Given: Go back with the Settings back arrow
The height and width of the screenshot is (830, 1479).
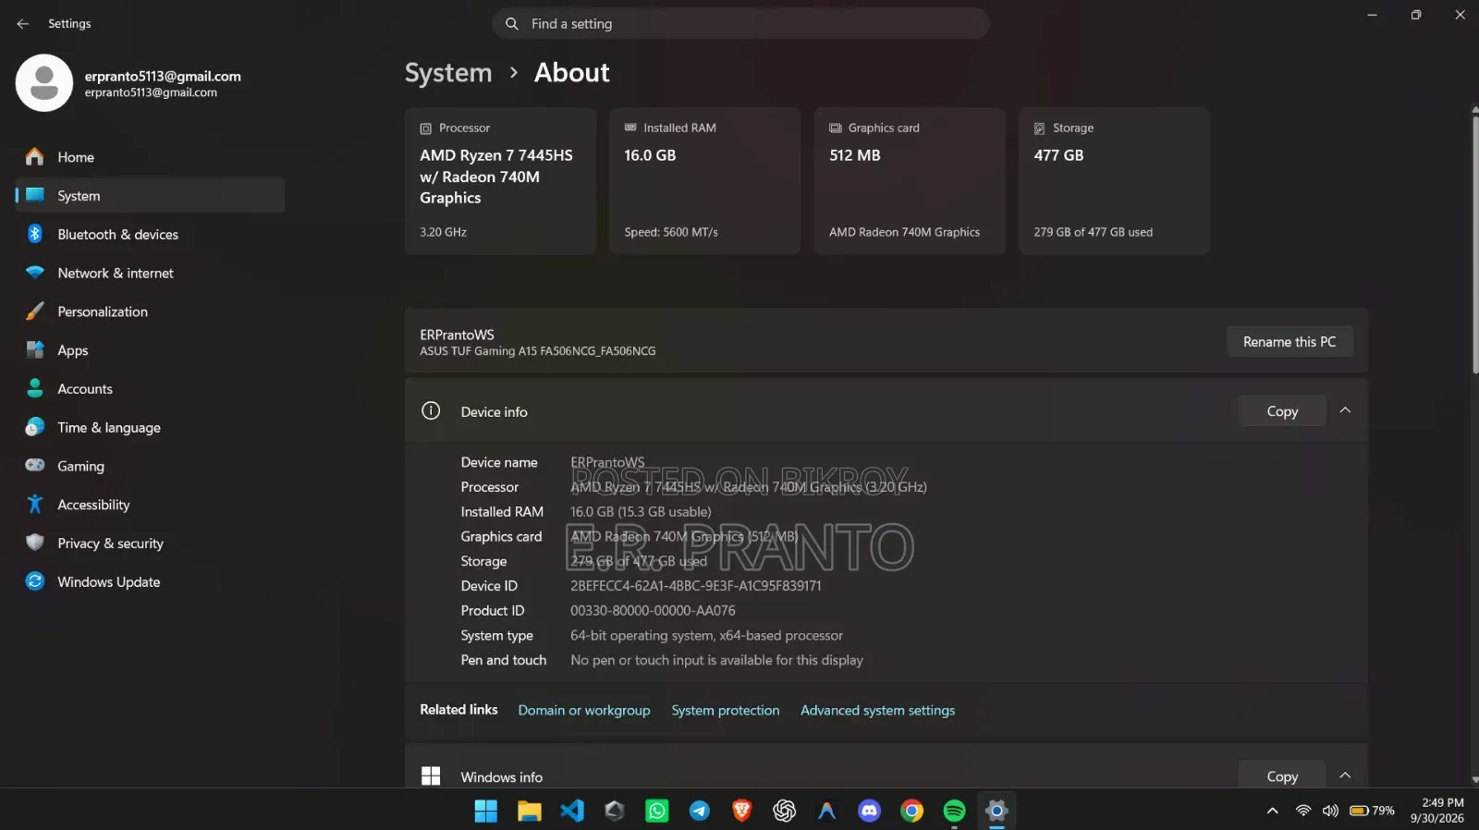Looking at the screenshot, I should click(x=23, y=24).
